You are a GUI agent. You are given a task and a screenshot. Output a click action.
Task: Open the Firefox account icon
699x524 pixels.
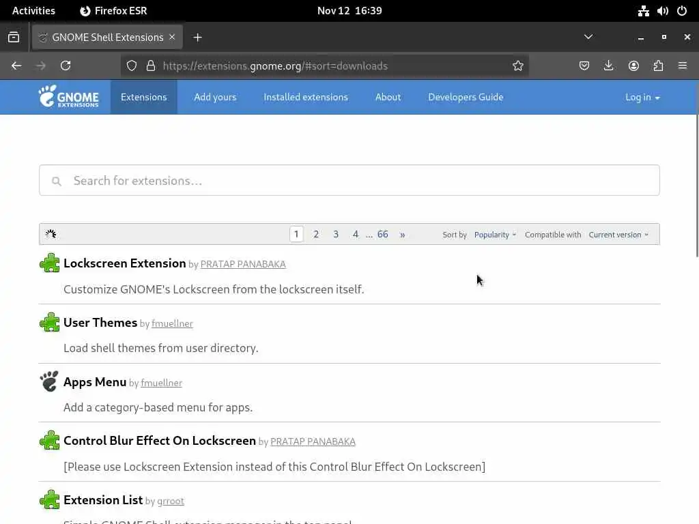coord(633,65)
